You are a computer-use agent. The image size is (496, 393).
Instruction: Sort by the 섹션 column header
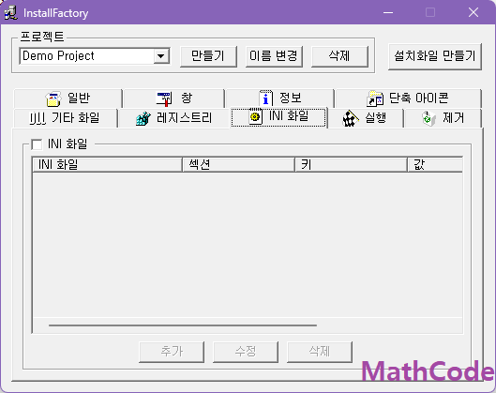point(238,165)
